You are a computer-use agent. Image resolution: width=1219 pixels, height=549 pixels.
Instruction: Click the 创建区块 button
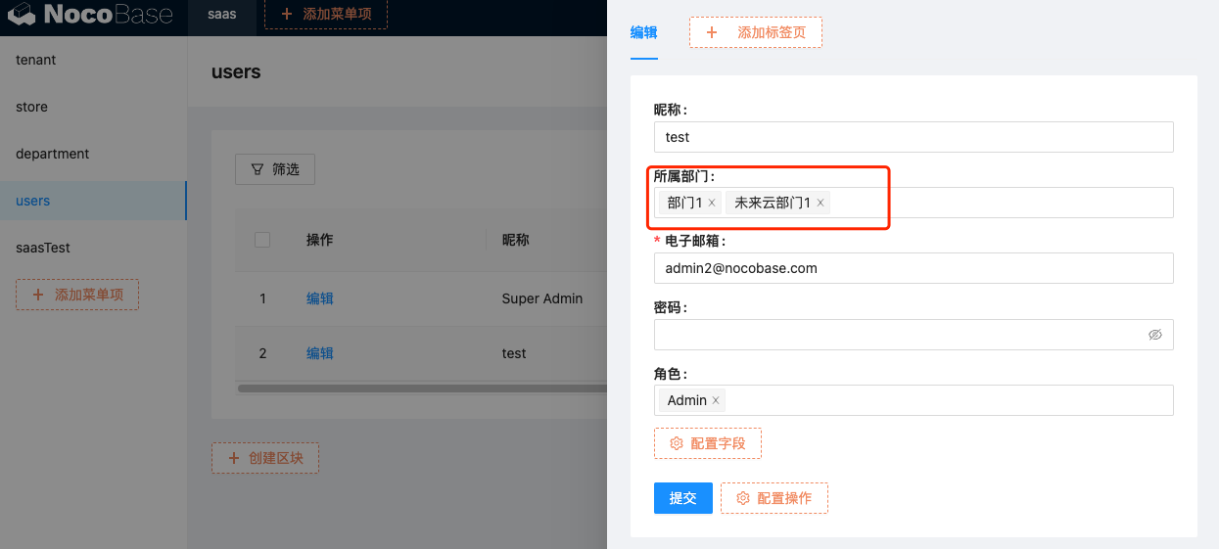(x=265, y=458)
